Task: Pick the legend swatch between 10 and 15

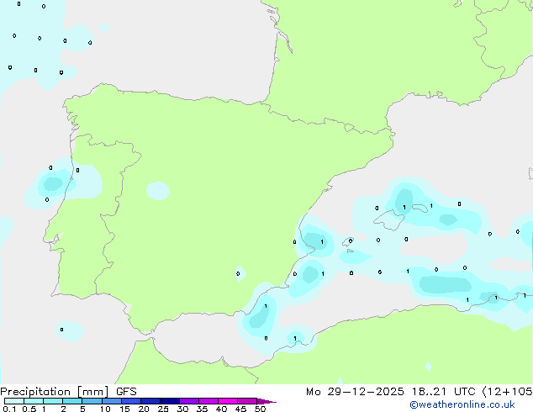Action: coord(112,401)
